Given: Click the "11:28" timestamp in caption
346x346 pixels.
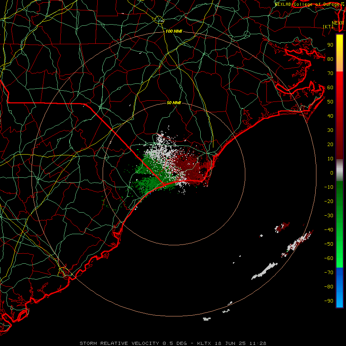Looking at the screenshot, I should 258,343.
